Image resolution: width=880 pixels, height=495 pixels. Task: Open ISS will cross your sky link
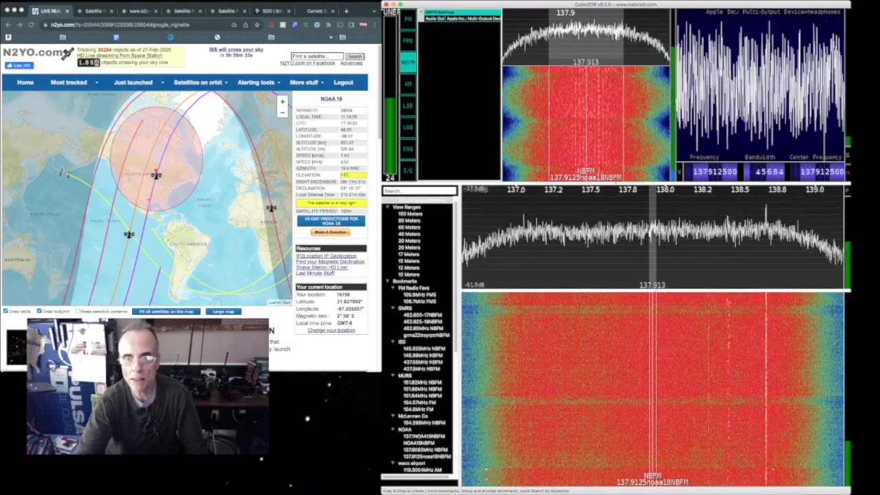pyautogui.click(x=236, y=49)
